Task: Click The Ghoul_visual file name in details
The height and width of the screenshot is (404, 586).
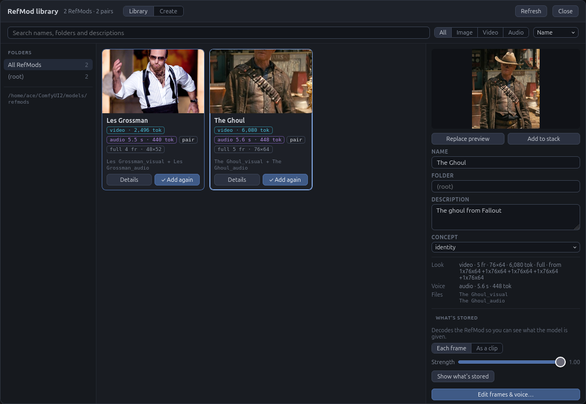Action: [x=483, y=294]
